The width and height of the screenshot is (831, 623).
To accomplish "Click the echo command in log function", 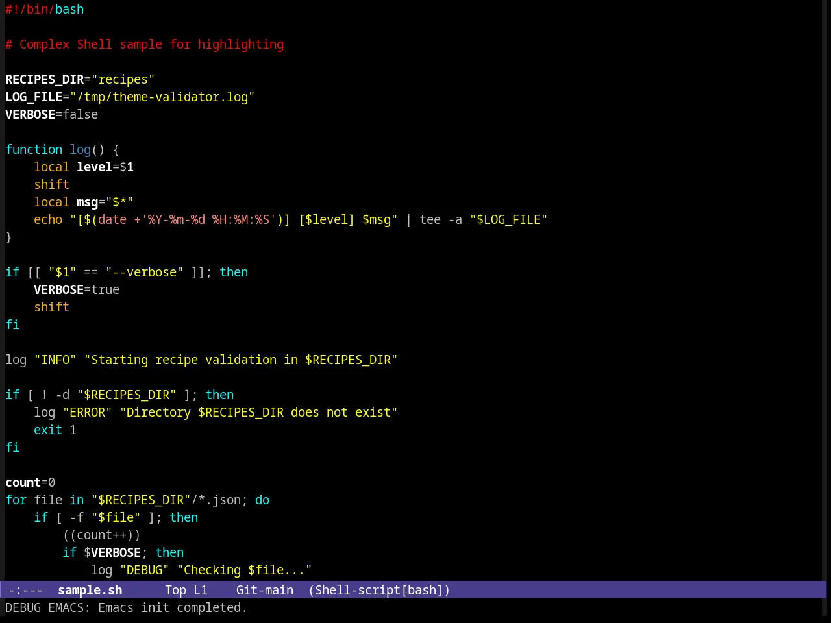I will tap(48, 219).
